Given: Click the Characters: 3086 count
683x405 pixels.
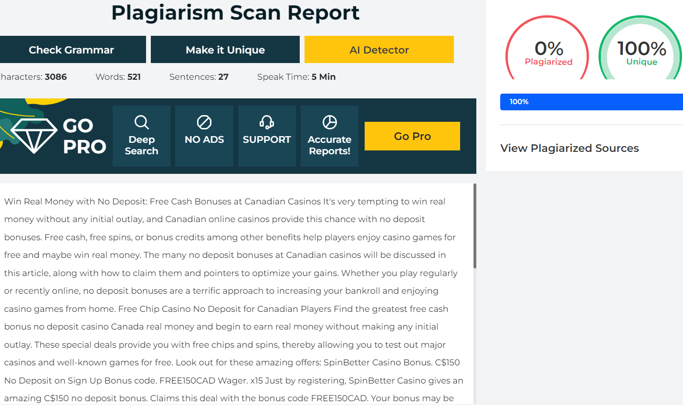Looking at the screenshot, I should pos(33,77).
